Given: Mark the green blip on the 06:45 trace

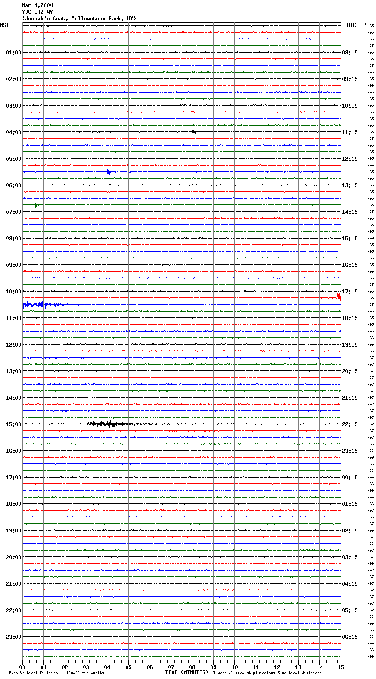Looking at the screenshot, I should coord(36,205).
